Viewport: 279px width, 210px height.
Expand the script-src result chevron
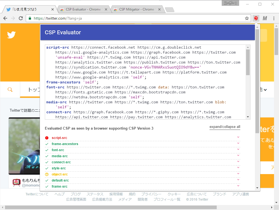(x=238, y=137)
